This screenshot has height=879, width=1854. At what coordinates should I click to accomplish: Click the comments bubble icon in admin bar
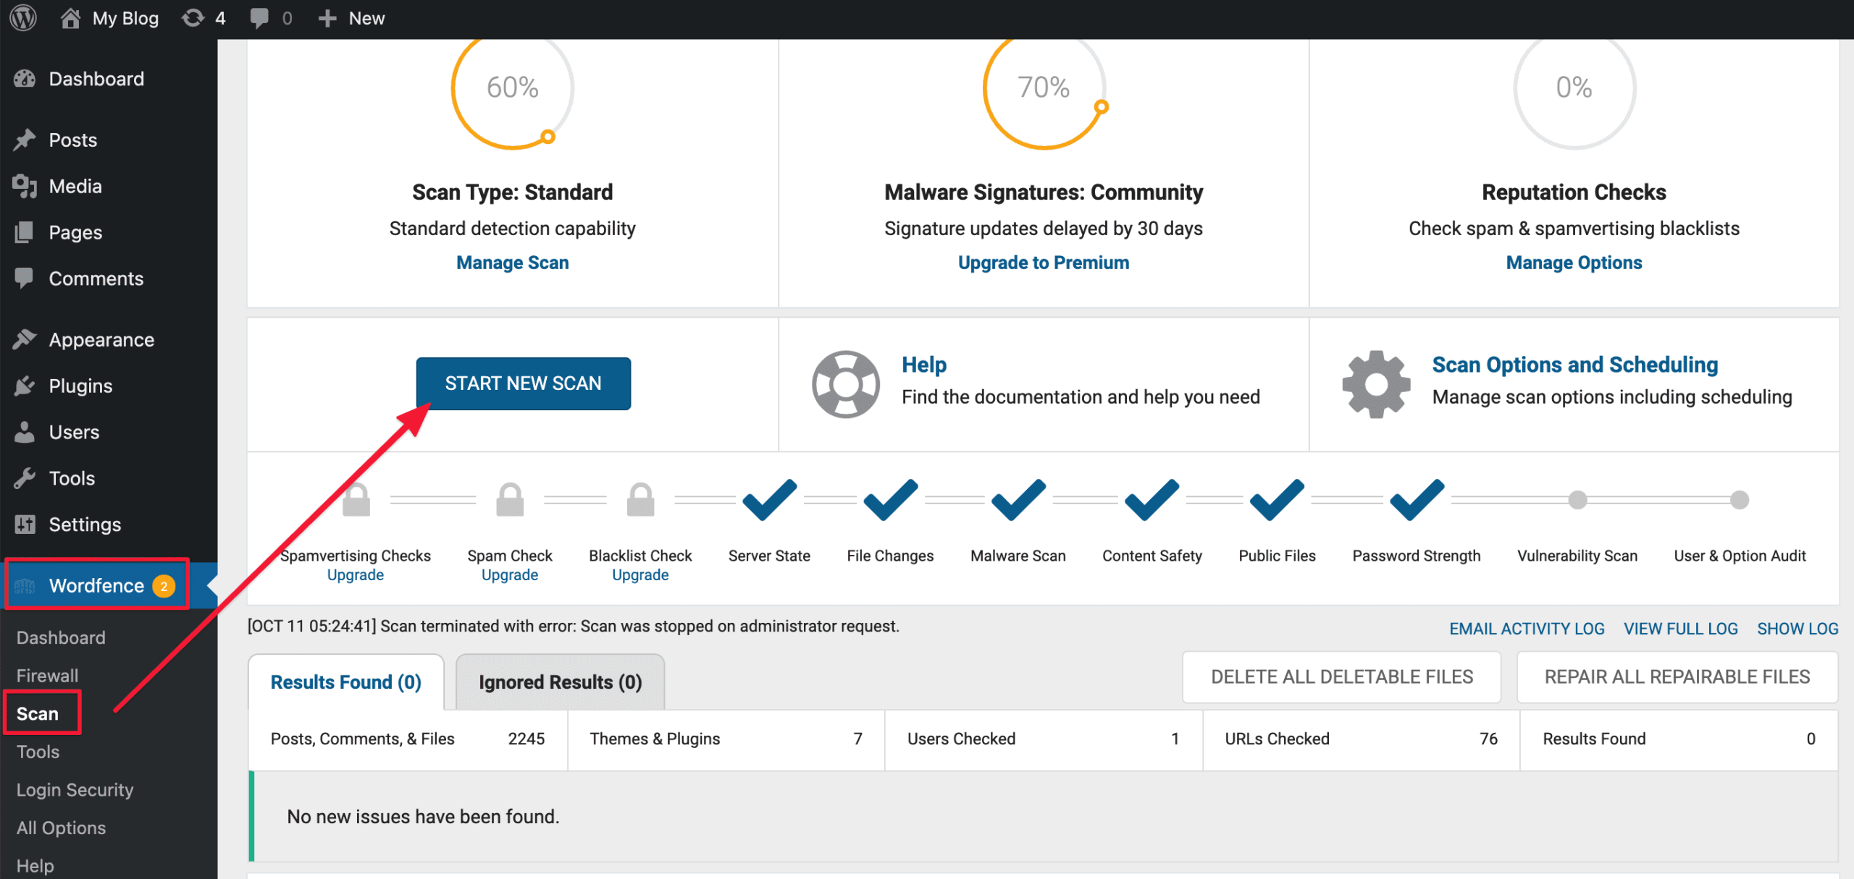pos(259,18)
